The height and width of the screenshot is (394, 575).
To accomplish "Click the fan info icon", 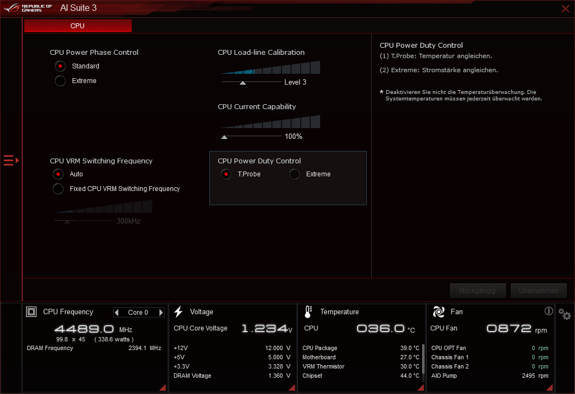I will point(548,311).
